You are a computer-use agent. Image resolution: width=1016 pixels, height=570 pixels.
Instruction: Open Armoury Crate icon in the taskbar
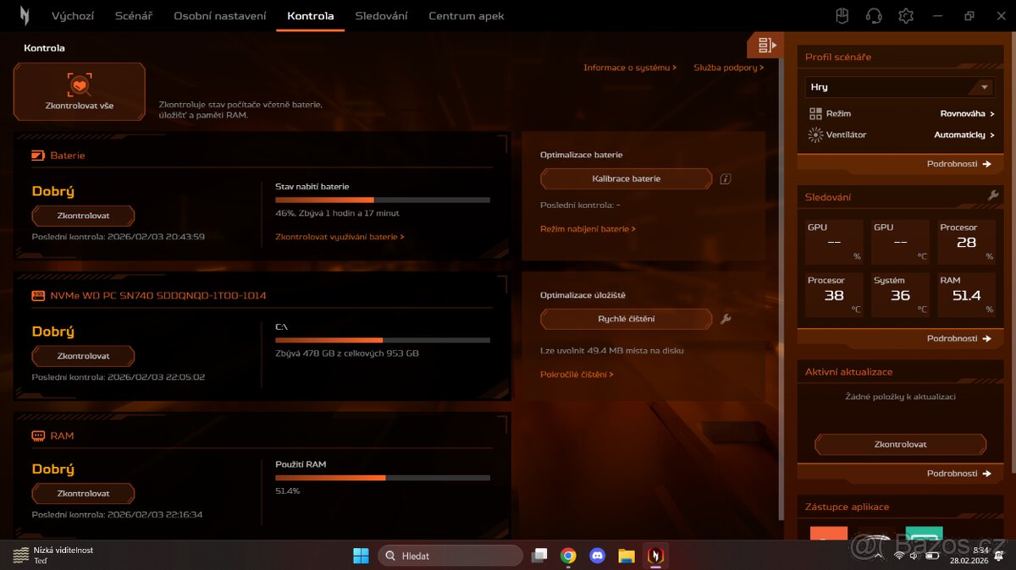656,556
